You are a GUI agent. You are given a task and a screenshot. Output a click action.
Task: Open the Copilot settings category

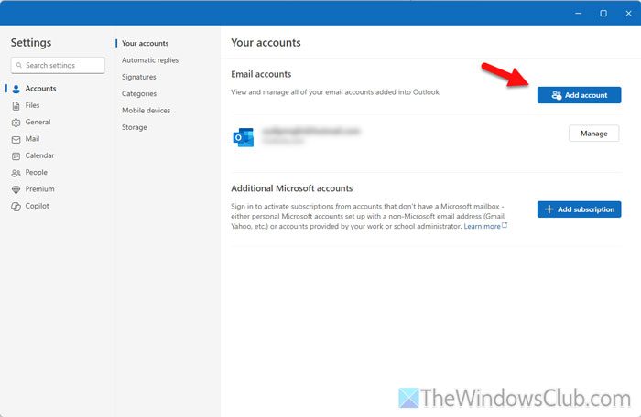tap(37, 206)
